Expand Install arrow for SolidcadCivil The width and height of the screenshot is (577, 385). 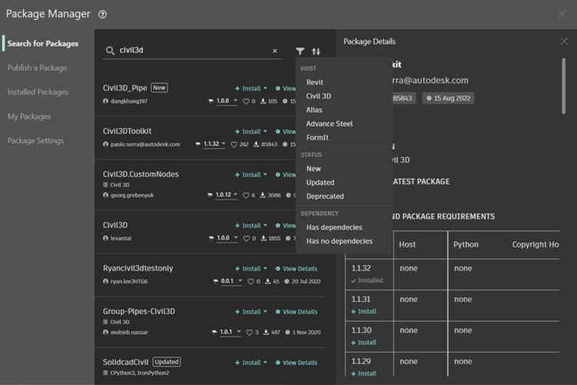[x=265, y=363]
